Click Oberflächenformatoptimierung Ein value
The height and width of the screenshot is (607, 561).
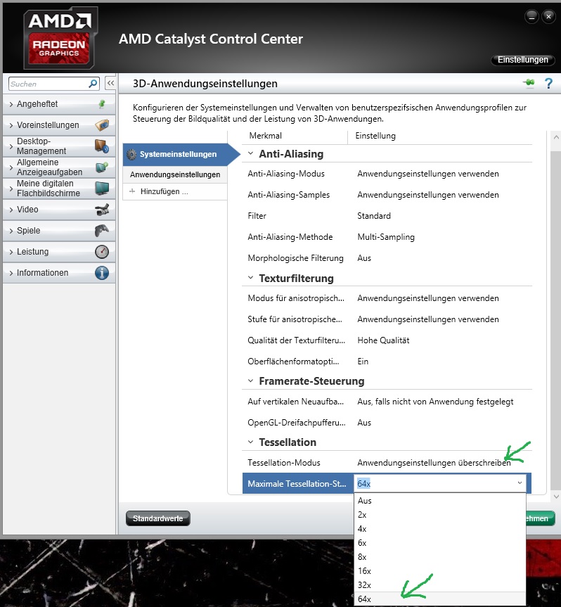coord(363,362)
